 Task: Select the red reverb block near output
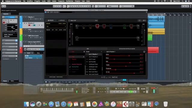click(x=131, y=26)
